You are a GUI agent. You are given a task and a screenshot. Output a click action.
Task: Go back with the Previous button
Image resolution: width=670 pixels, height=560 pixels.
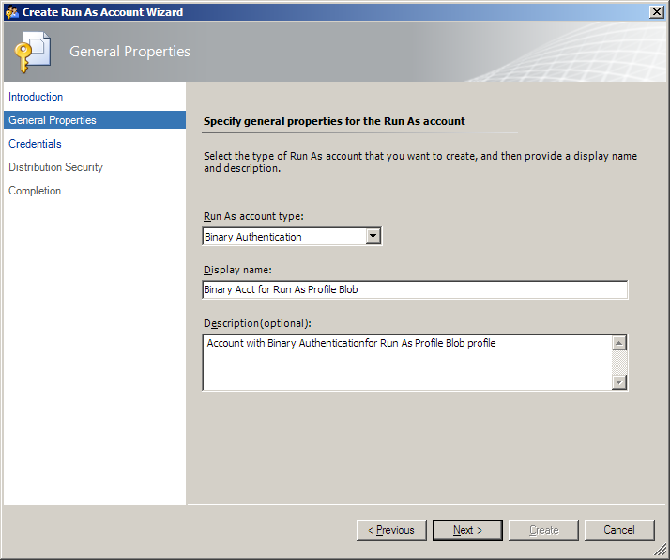point(391,530)
